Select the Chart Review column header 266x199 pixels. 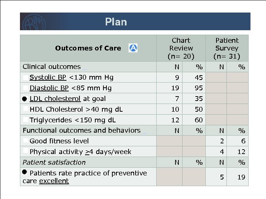click(x=181, y=48)
